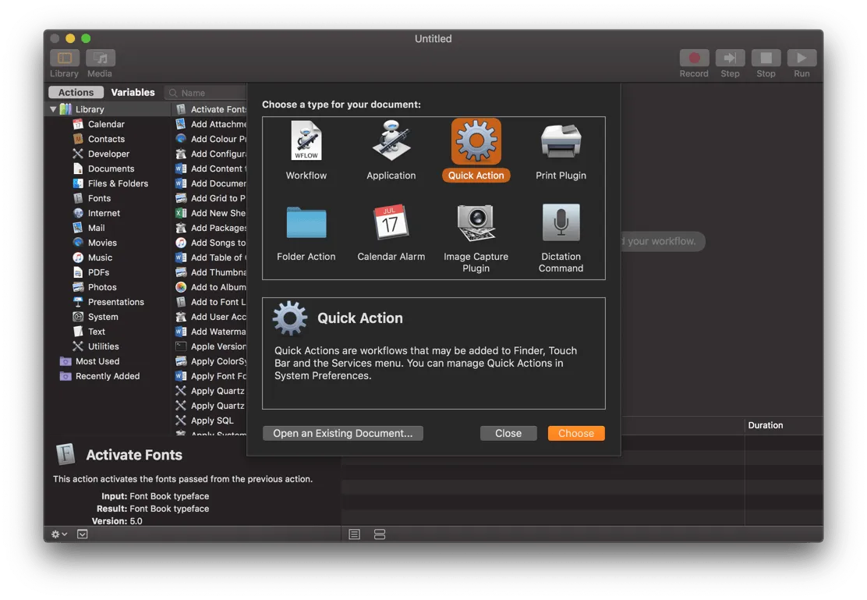The image size is (867, 600).
Task: Select the Internet library category
Action: coord(104,213)
